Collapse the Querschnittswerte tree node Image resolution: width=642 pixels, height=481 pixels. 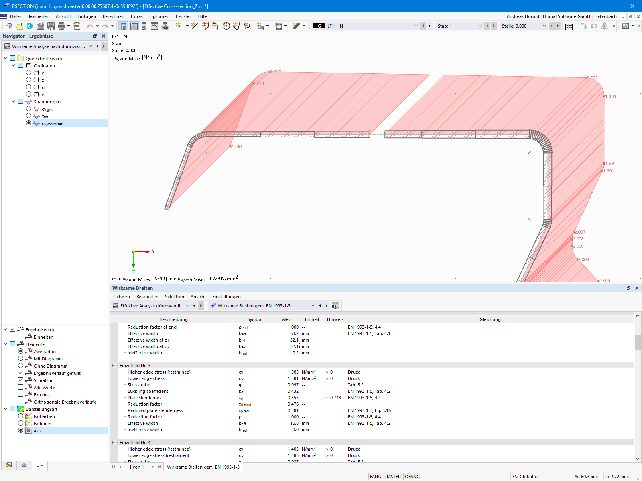[x=5, y=58]
